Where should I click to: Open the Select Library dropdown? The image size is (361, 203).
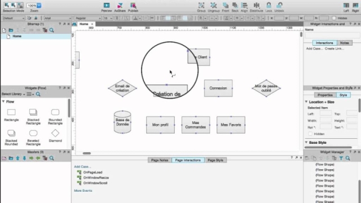click(x=13, y=94)
